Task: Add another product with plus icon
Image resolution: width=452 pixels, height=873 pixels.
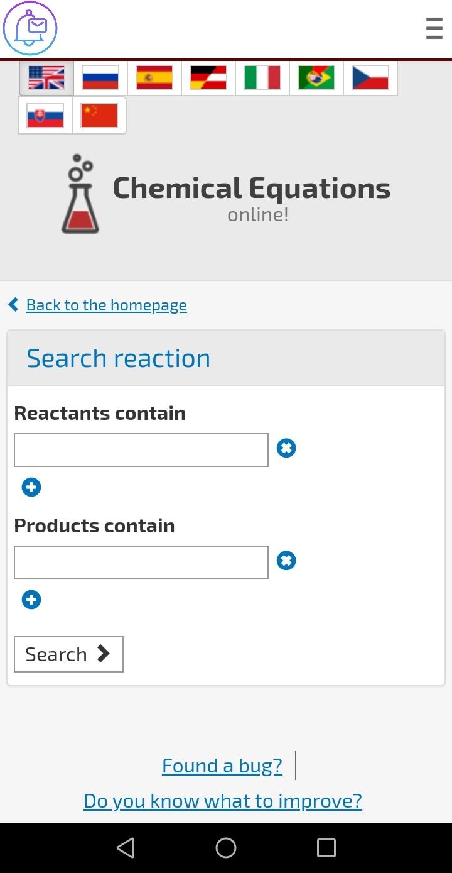Action: 31,600
